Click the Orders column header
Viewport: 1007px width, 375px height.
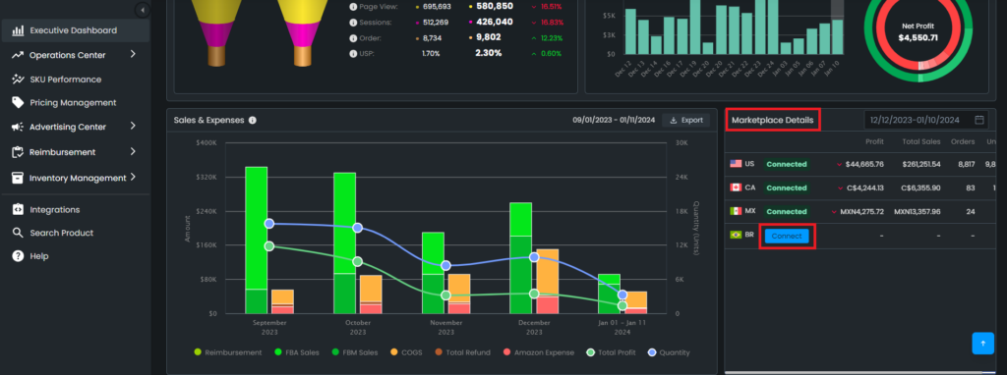coord(964,141)
